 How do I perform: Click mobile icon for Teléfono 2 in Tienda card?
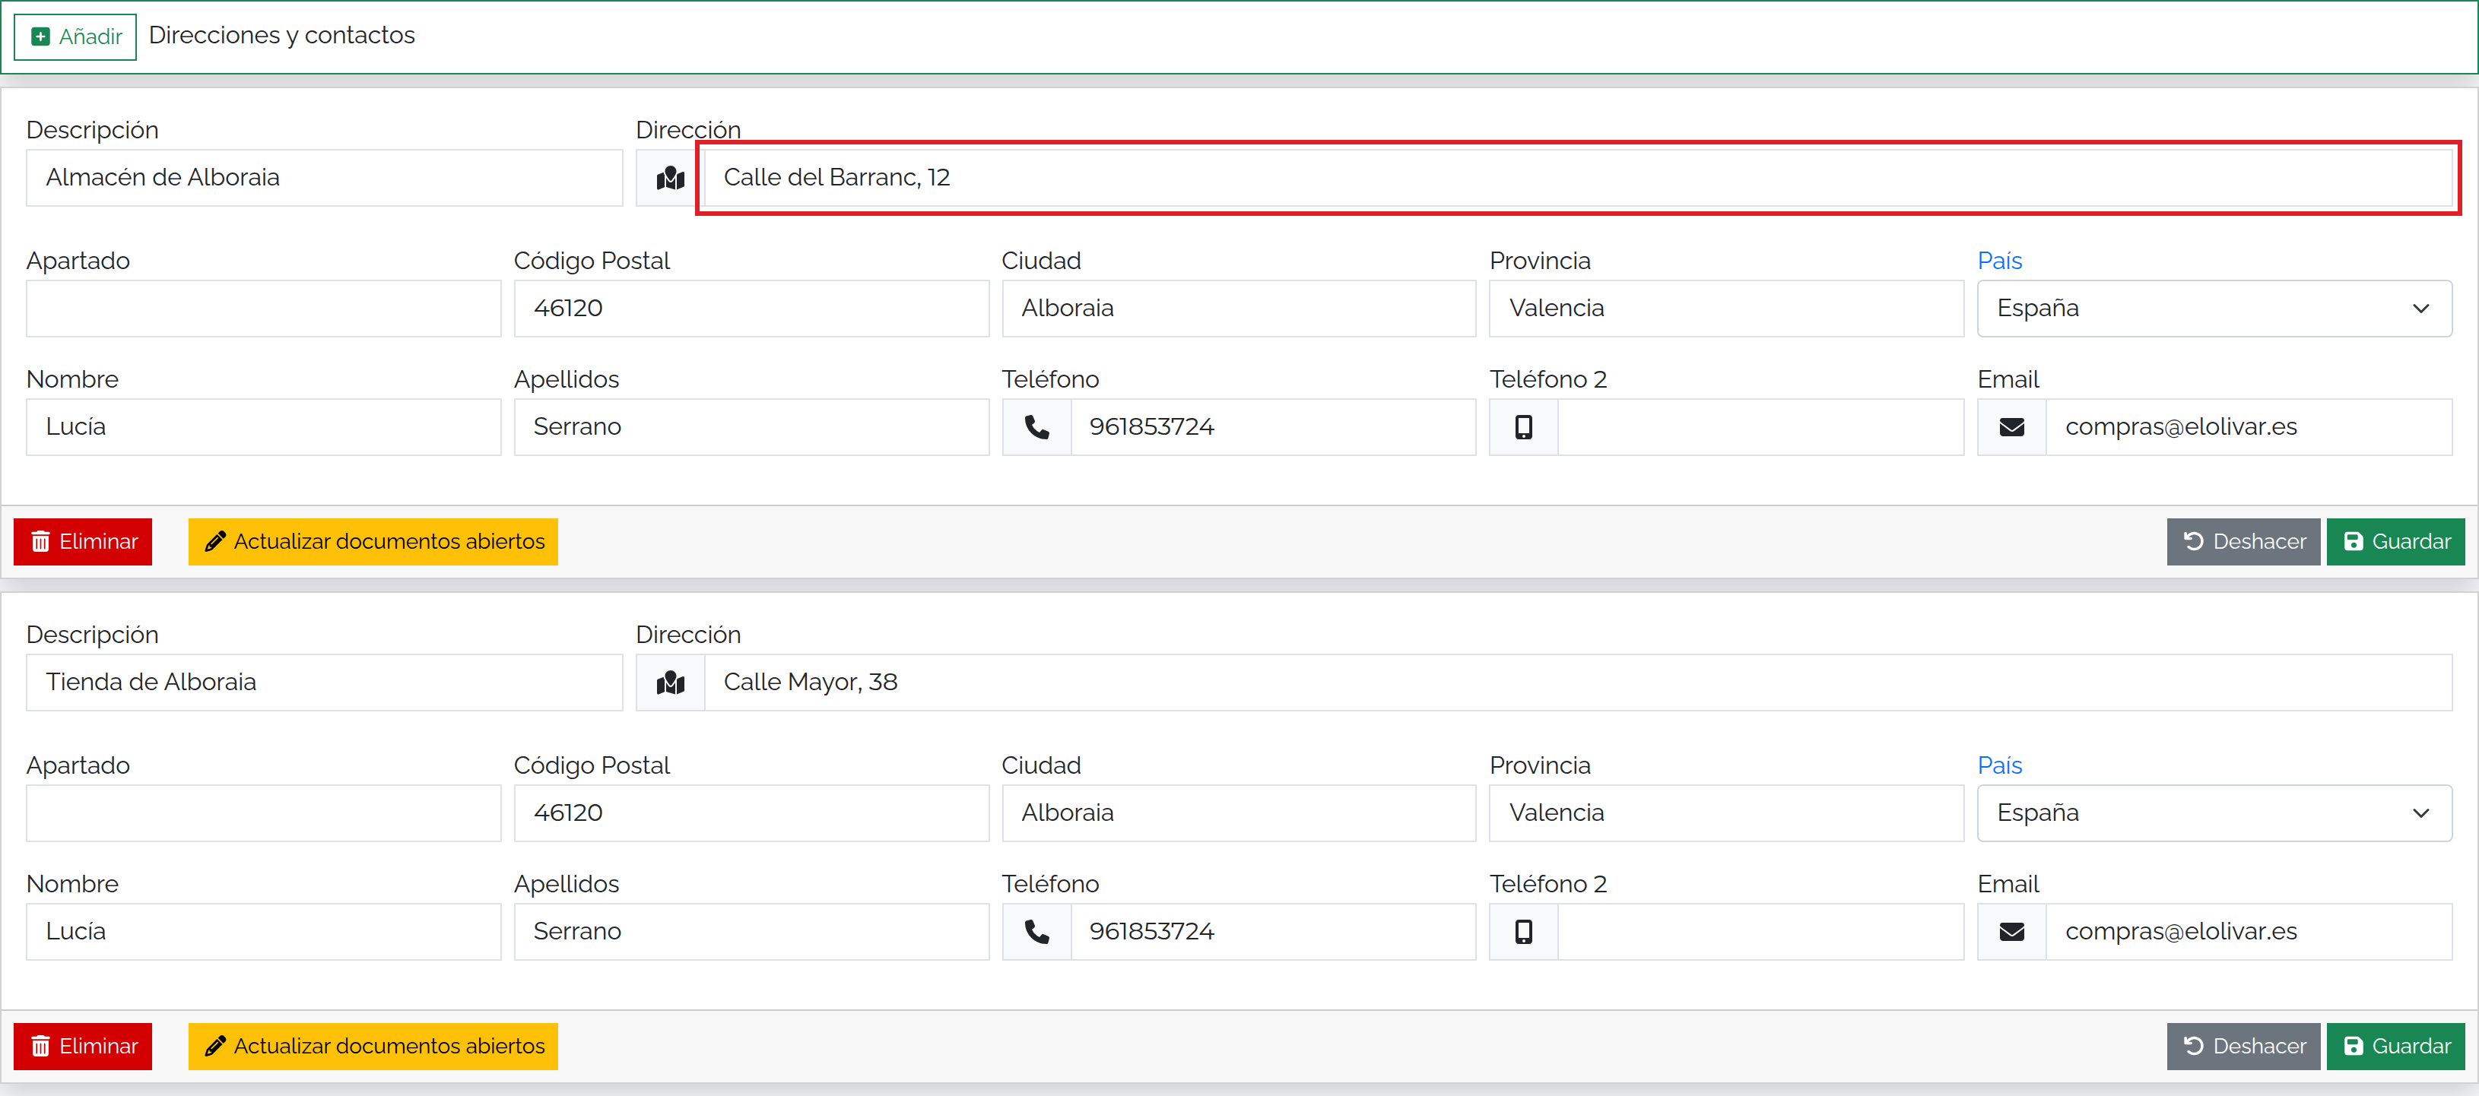pos(1525,932)
